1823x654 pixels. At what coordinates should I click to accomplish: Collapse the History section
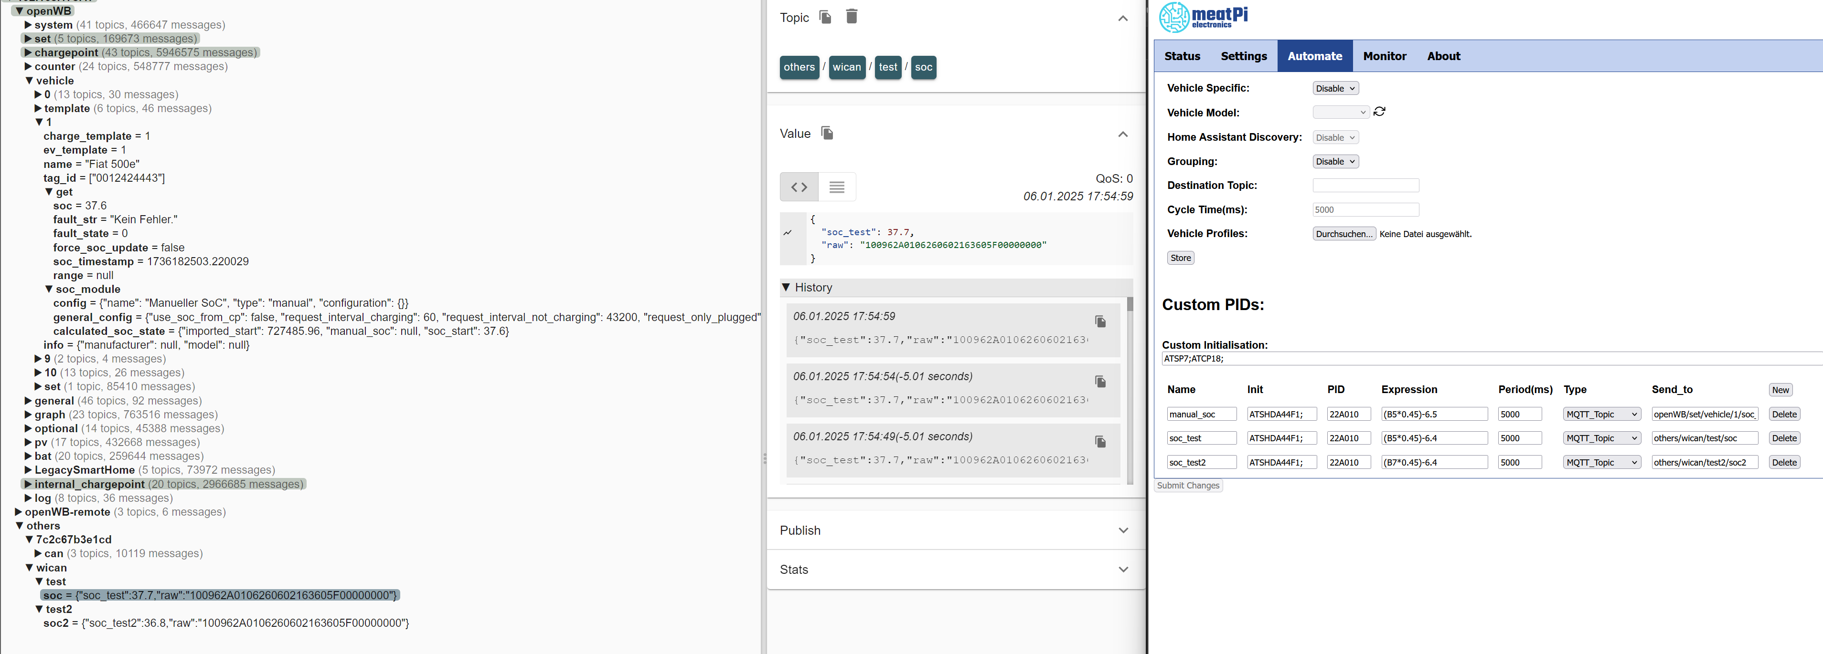pos(786,288)
